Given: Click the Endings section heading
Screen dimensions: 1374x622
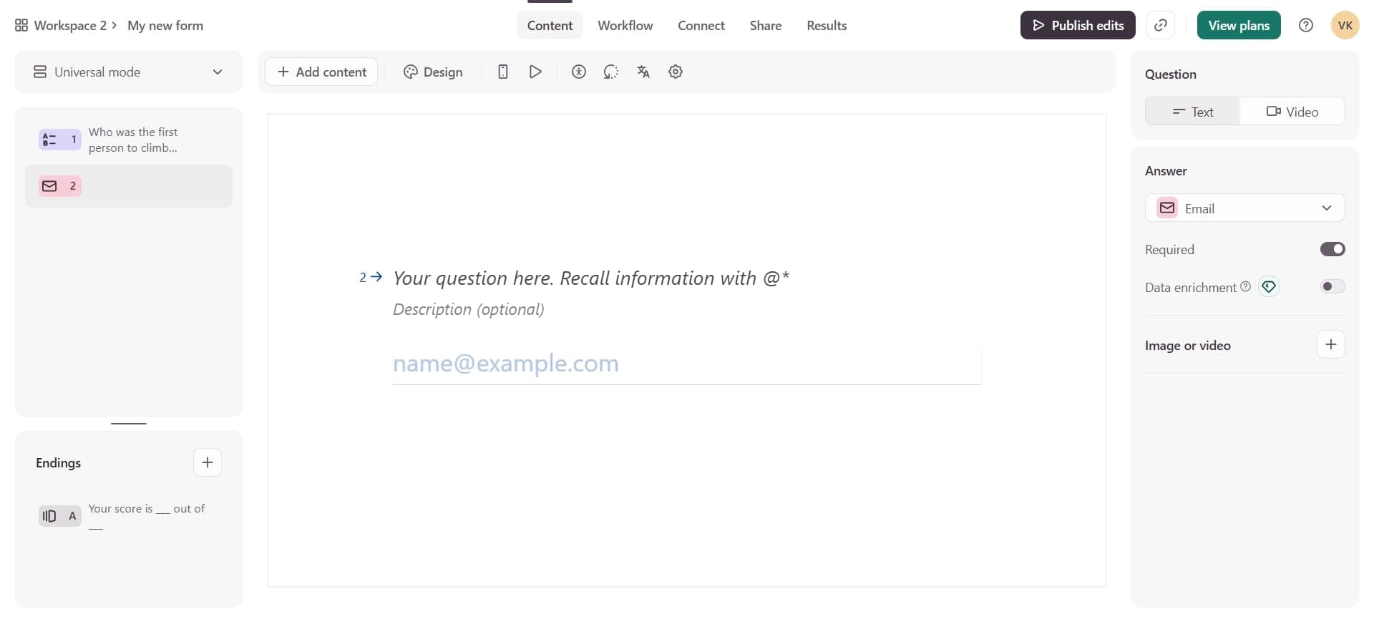Looking at the screenshot, I should [59, 463].
